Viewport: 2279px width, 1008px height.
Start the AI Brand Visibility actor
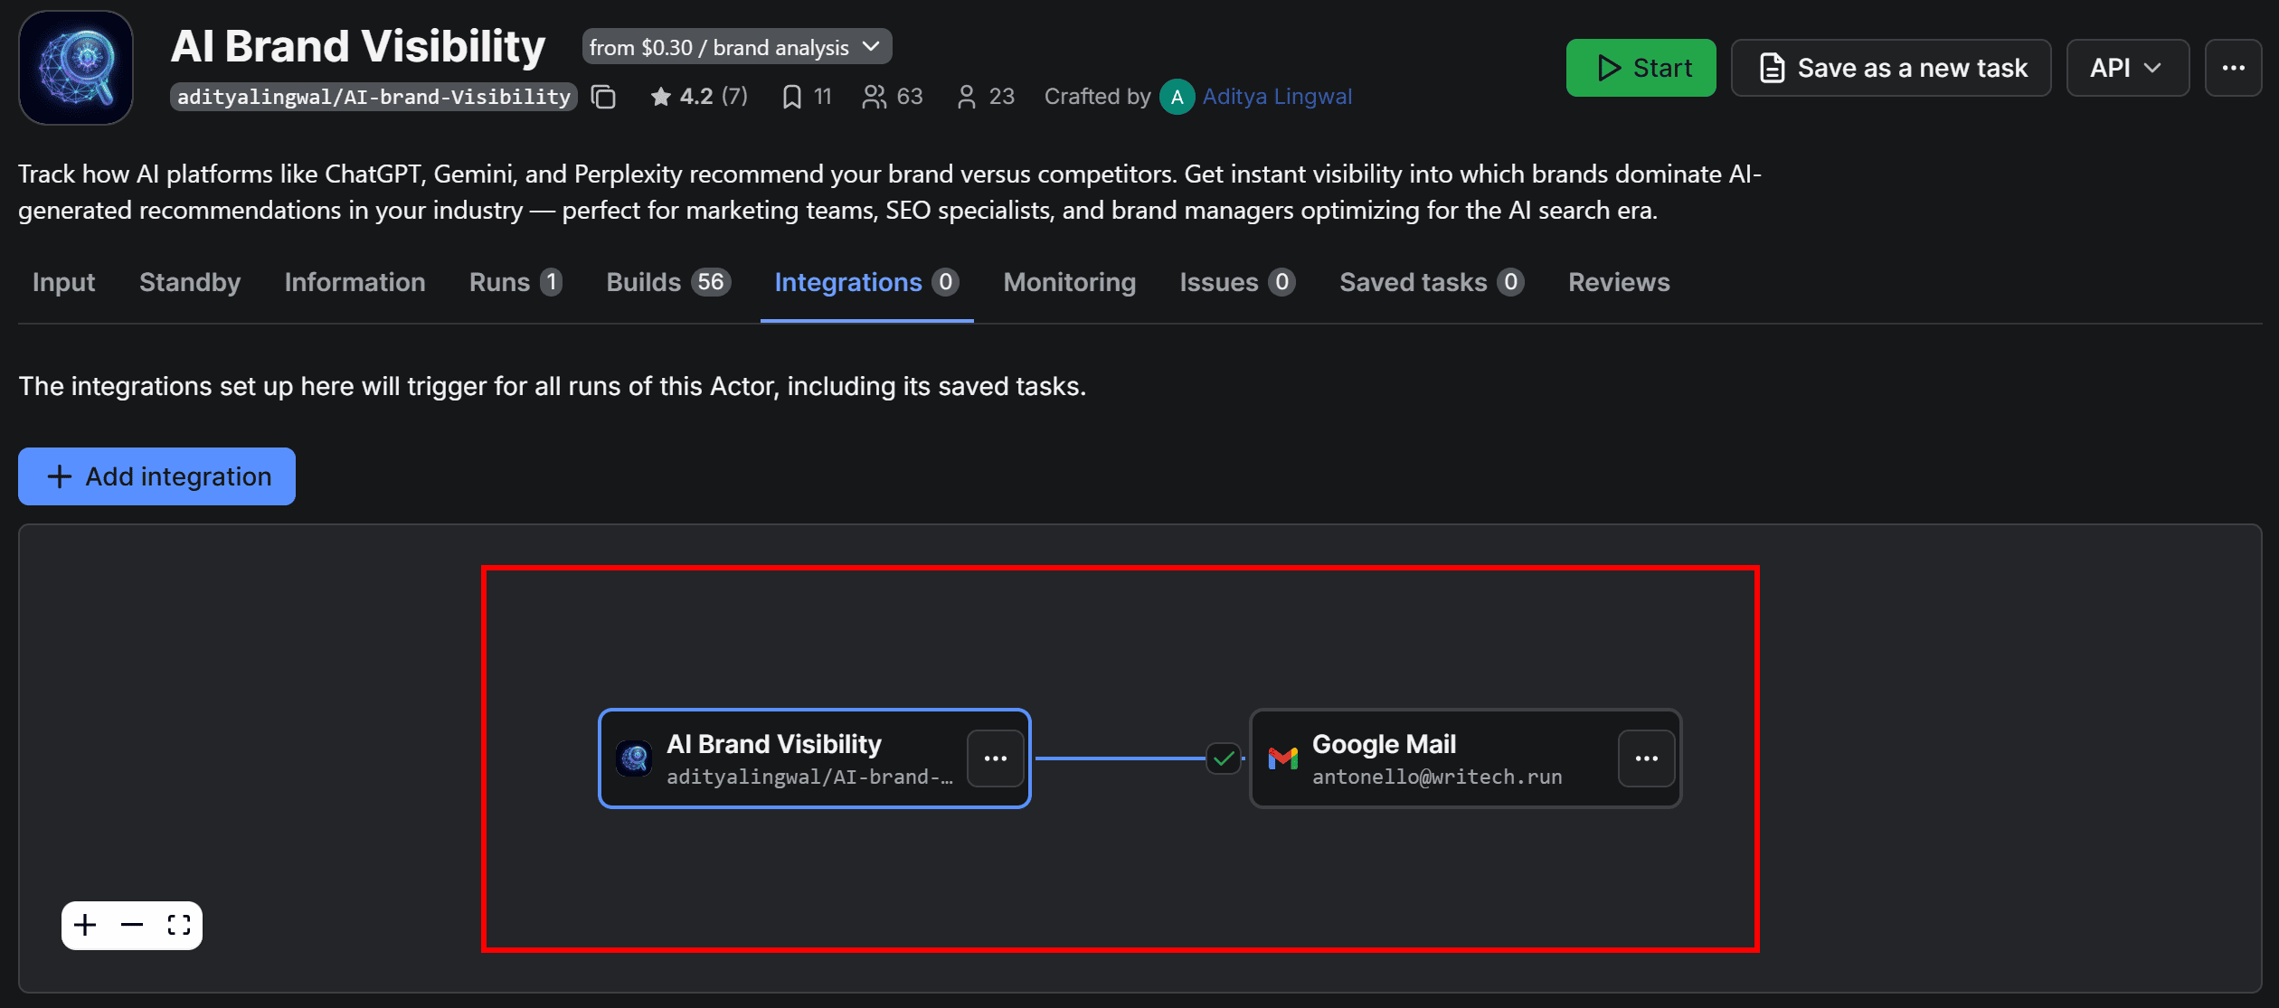1641,67
